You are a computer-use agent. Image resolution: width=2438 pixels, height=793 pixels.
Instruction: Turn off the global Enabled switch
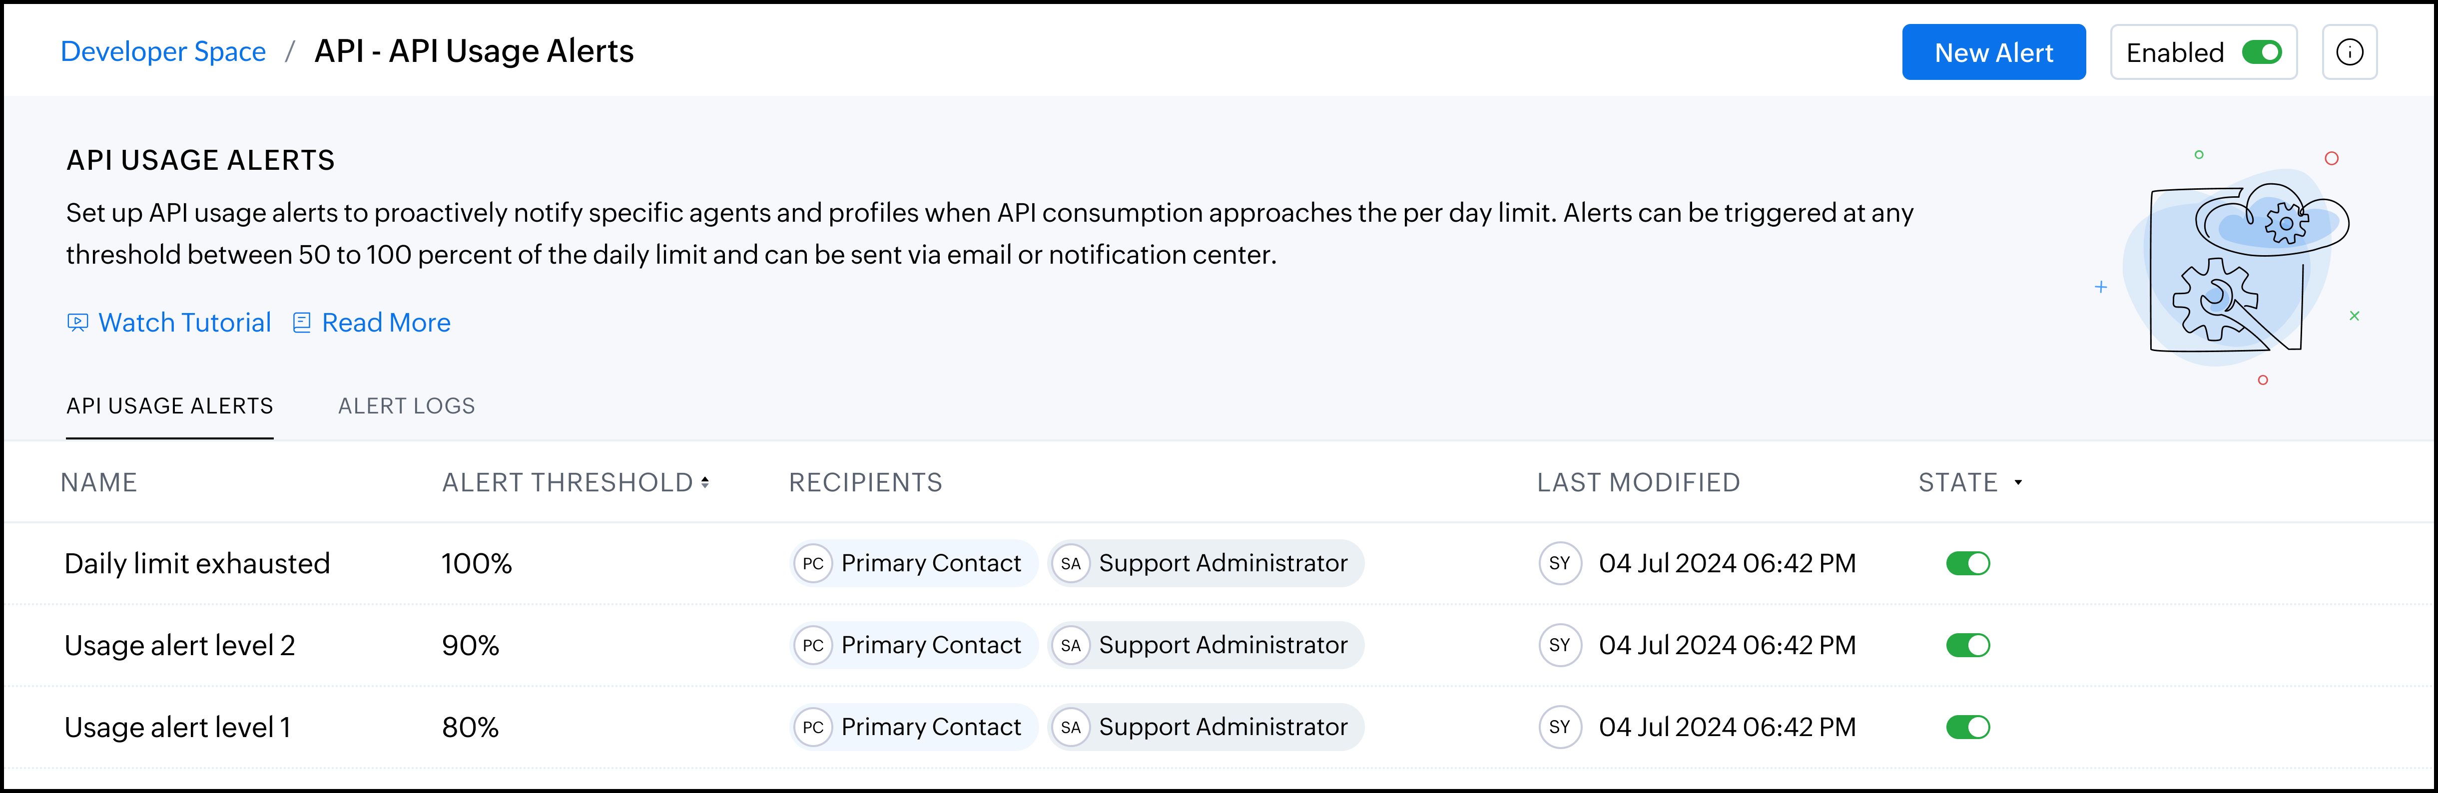(x=2262, y=53)
